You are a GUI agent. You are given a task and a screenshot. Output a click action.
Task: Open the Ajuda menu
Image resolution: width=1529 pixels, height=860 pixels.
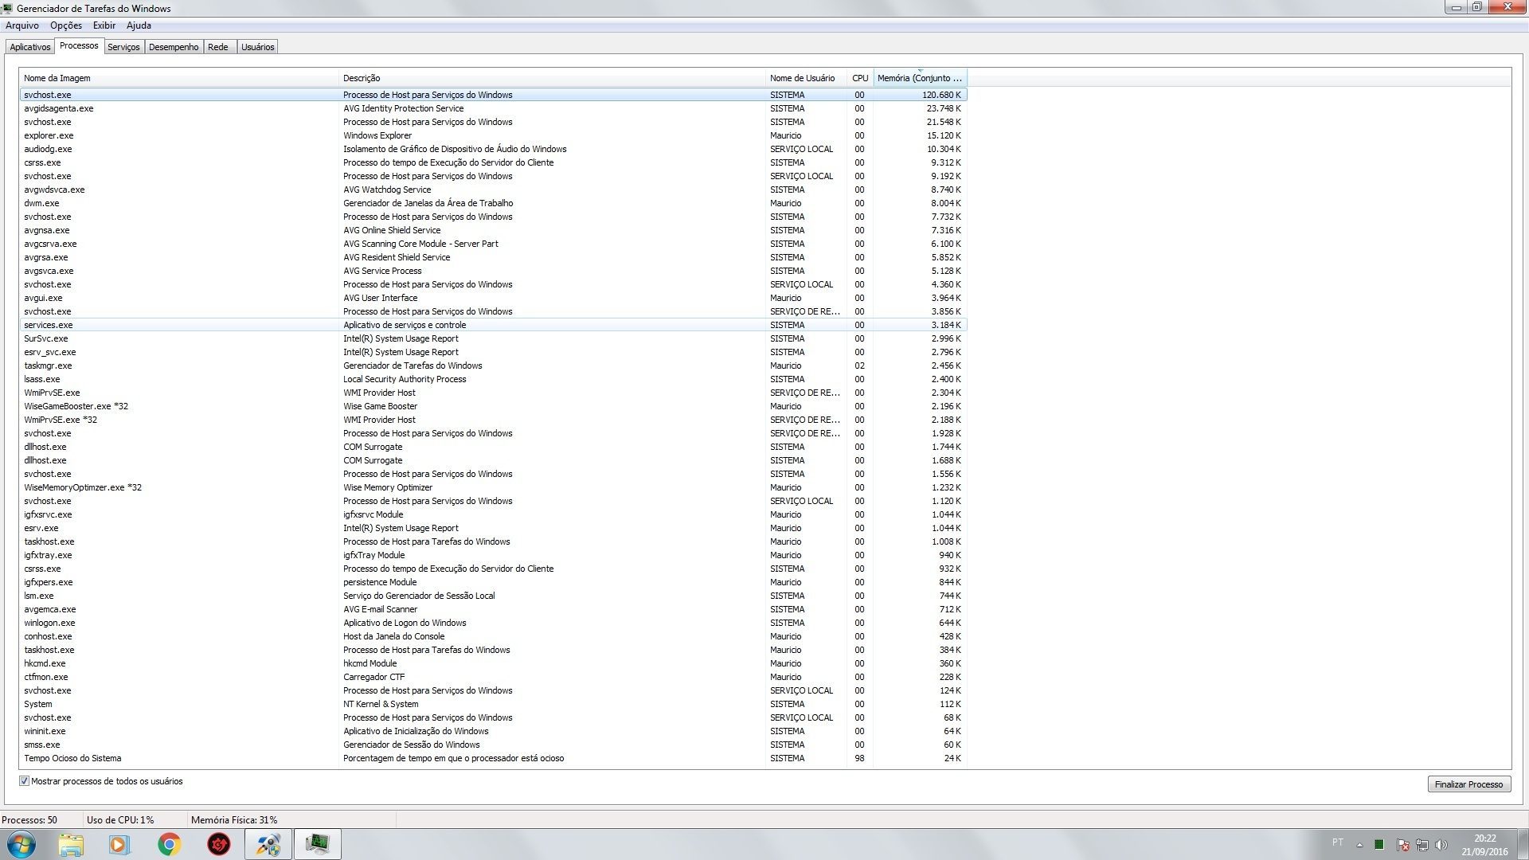(139, 25)
